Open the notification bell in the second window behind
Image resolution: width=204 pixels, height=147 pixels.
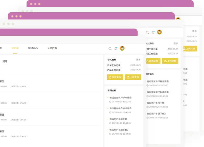[153, 32]
